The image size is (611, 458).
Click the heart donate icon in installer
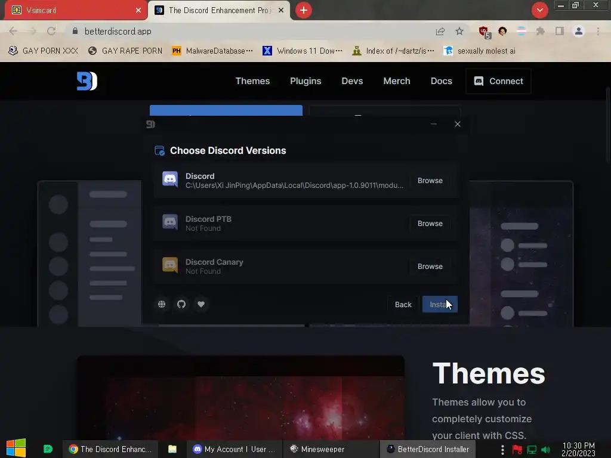(x=201, y=304)
